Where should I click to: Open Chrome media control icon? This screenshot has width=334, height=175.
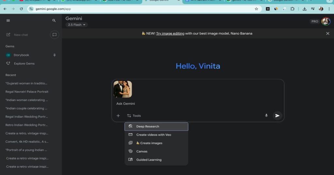(x=313, y=9)
